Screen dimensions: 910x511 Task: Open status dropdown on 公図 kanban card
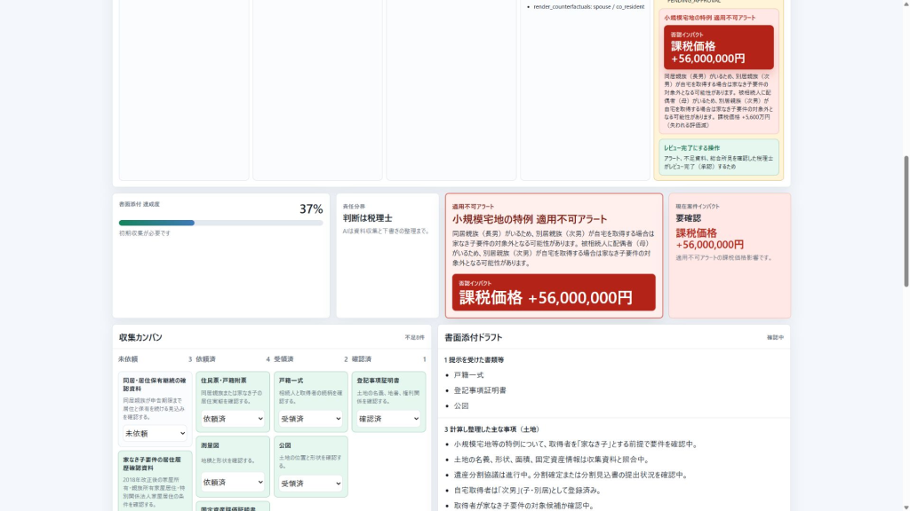[x=310, y=483]
